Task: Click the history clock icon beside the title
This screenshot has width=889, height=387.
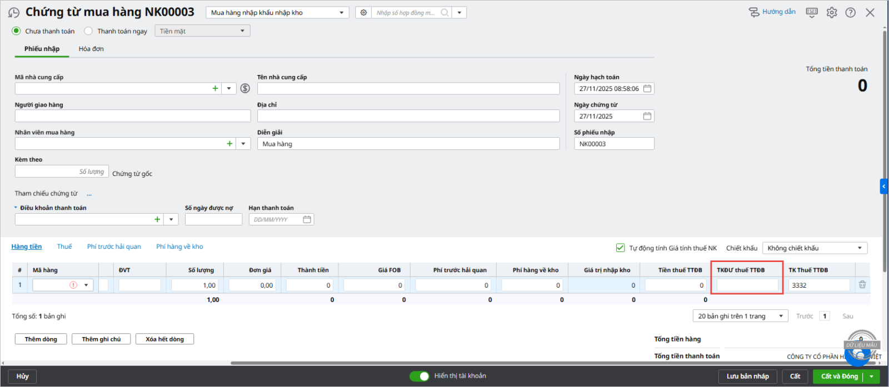Action: pos(14,13)
